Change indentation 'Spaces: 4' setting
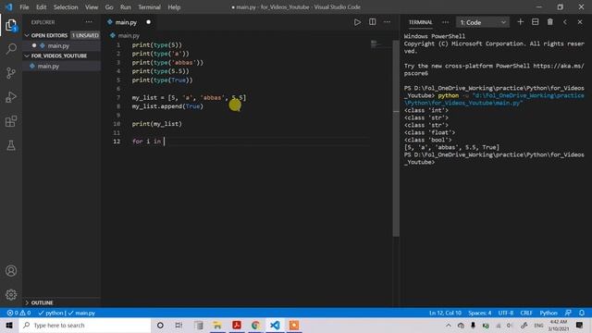 coord(480,313)
